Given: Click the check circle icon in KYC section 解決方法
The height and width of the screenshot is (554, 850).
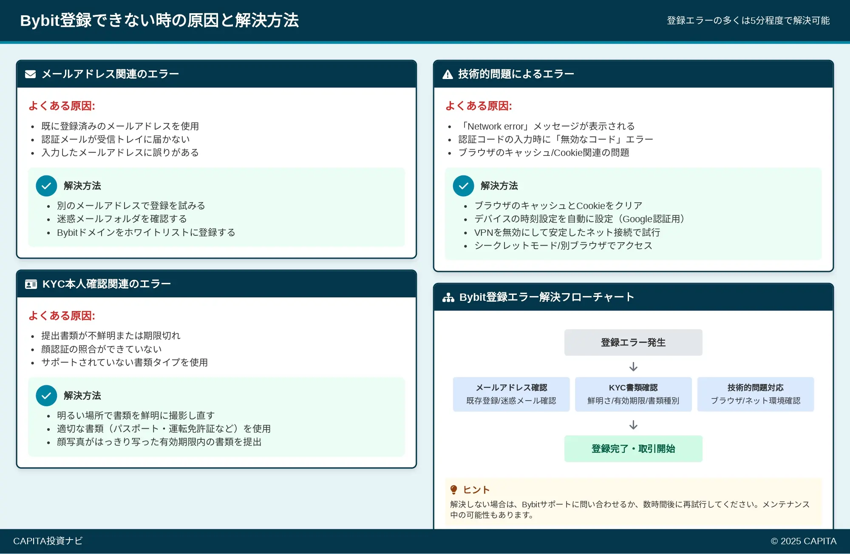Looking at the screenshot, I should [x=46, y=396].
